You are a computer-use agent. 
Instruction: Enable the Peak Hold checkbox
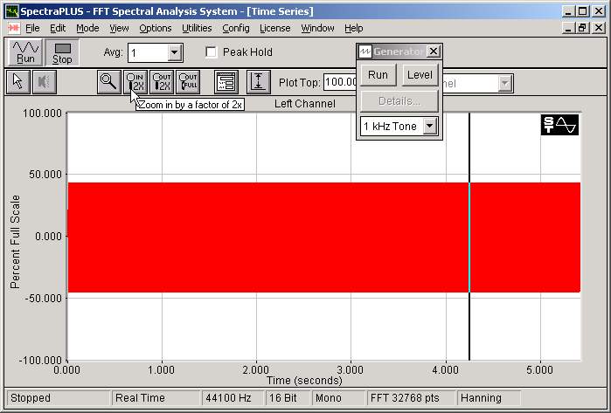(x=211, y=52)
